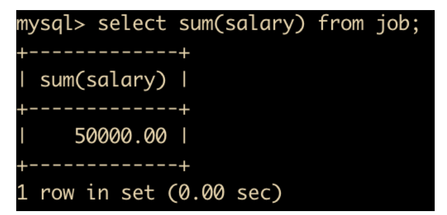Click the word from in query
447x215 pixels.
(341, 23)
